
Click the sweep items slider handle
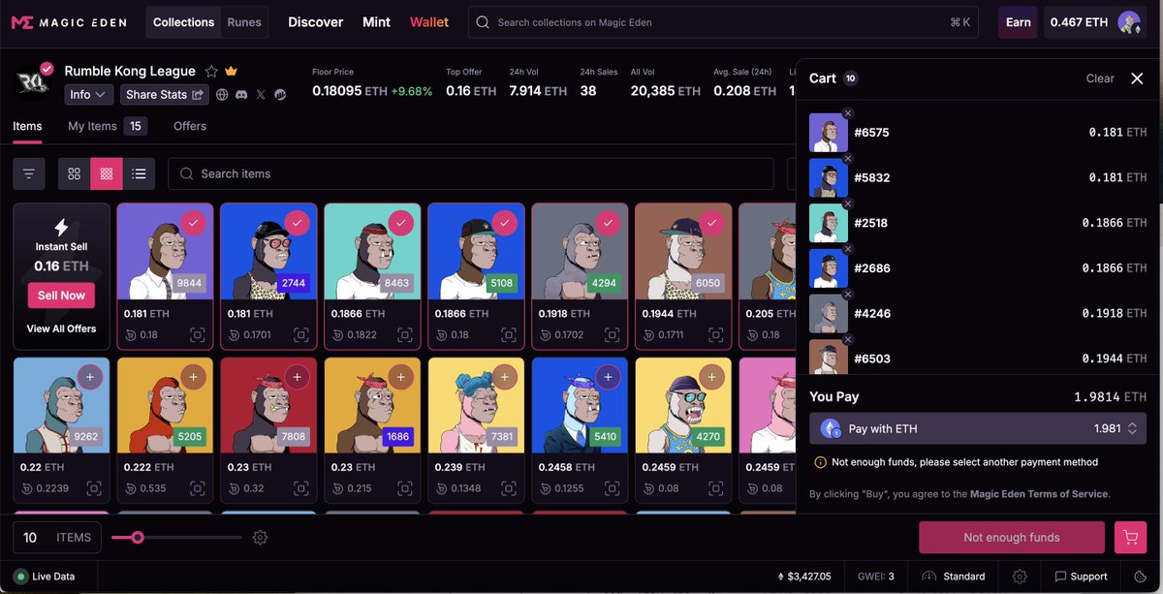(138, 537)
